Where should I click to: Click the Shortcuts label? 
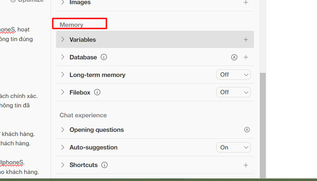83,165
